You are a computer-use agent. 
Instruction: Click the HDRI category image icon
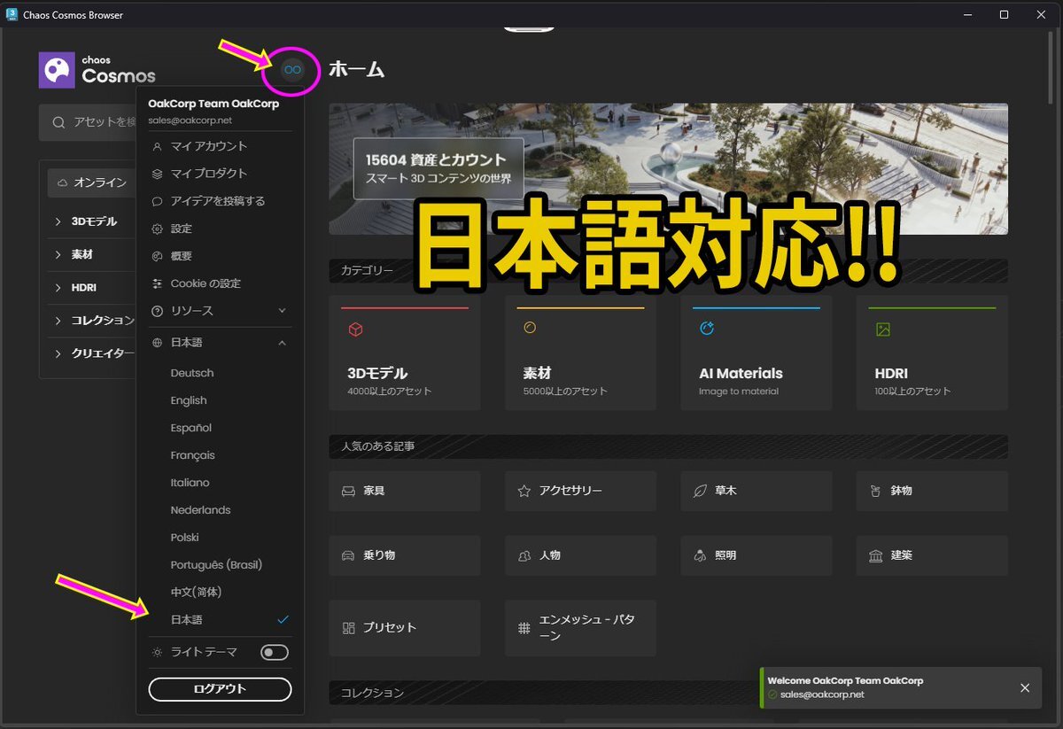[x=882, y=329]
